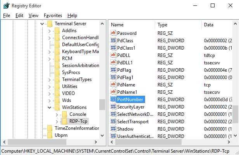Screen dimensions: 239x155
Task: Click the PdFlag1 DWORD value icon
Action: [113, 77]
